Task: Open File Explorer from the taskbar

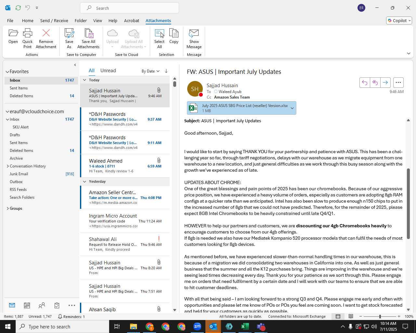Action: (134, 326)
